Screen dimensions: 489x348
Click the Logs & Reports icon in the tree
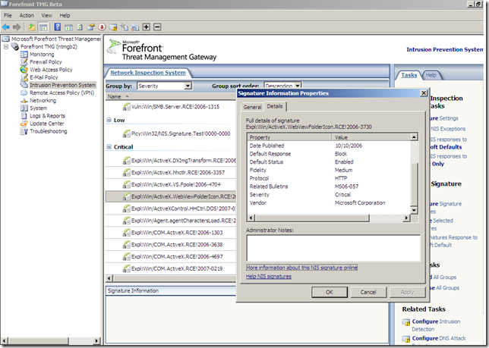24,116
